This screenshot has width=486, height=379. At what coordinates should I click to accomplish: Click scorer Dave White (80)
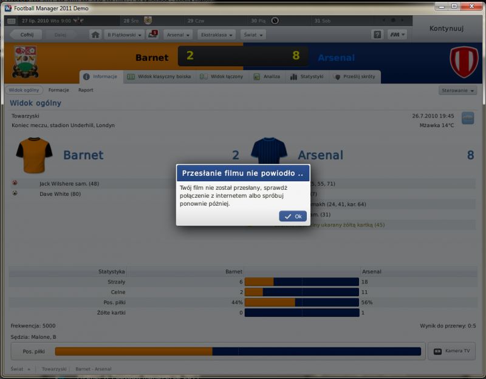60,194
